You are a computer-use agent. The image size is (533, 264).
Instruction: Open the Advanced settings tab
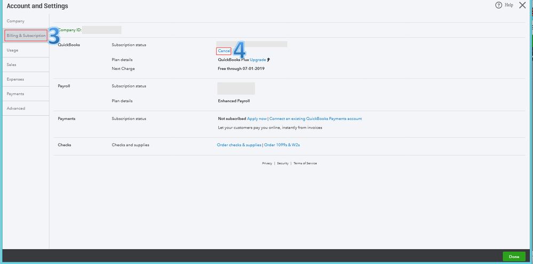tap(16, 108)
